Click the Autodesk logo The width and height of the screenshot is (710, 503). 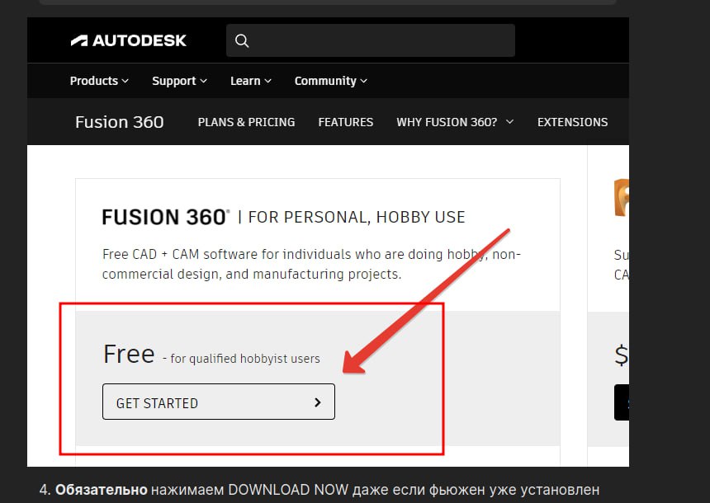[128, 40]
